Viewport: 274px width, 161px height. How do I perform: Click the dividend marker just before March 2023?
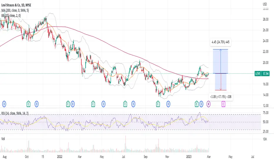[201, 104]
